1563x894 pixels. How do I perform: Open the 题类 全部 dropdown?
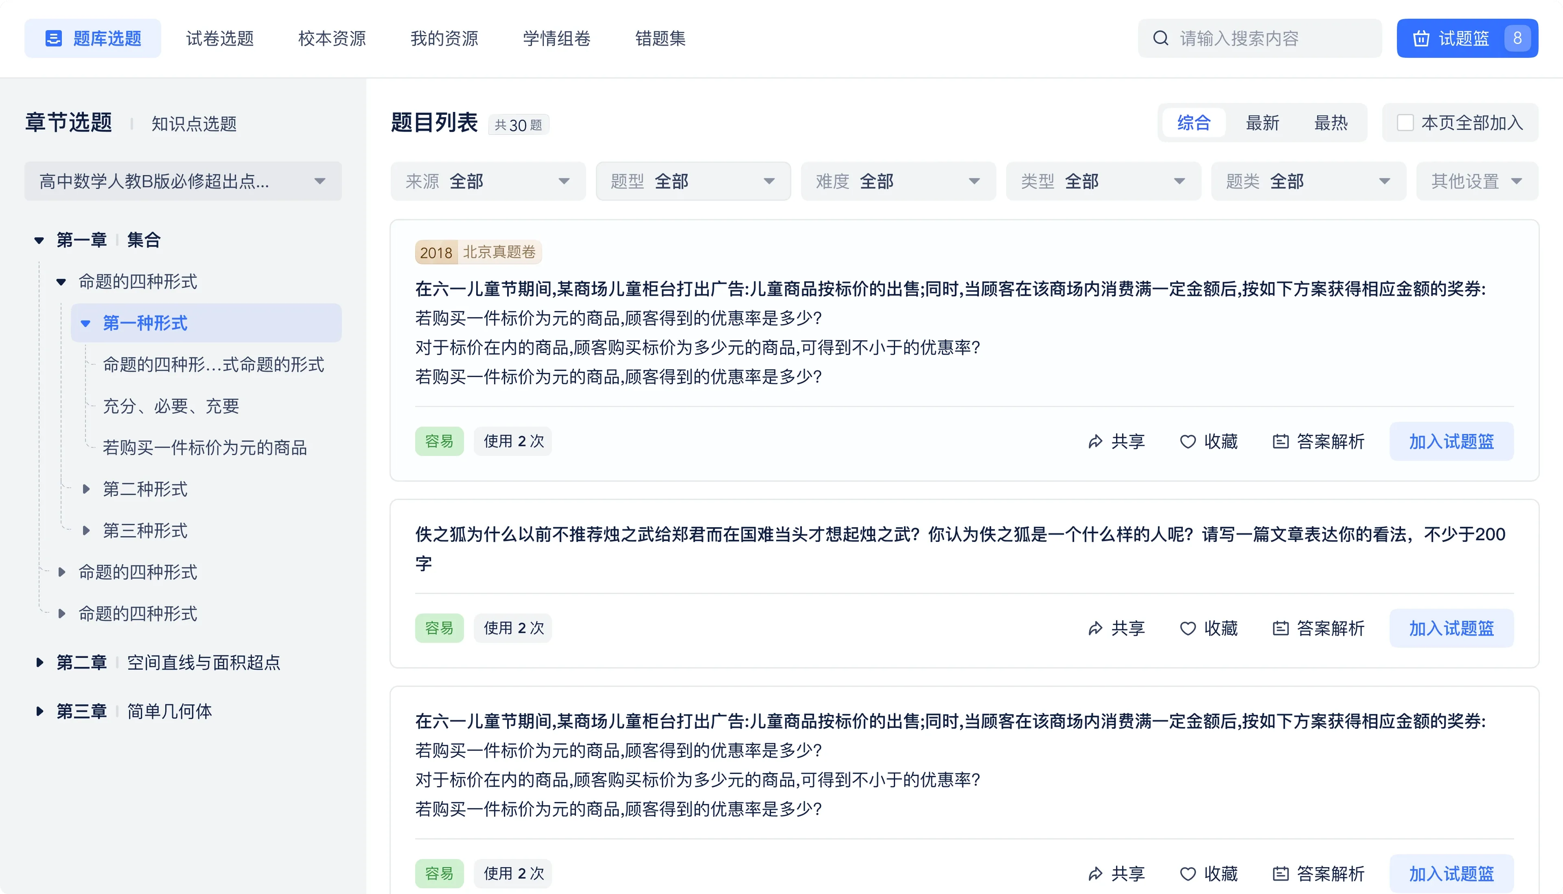pos(1308,181)
